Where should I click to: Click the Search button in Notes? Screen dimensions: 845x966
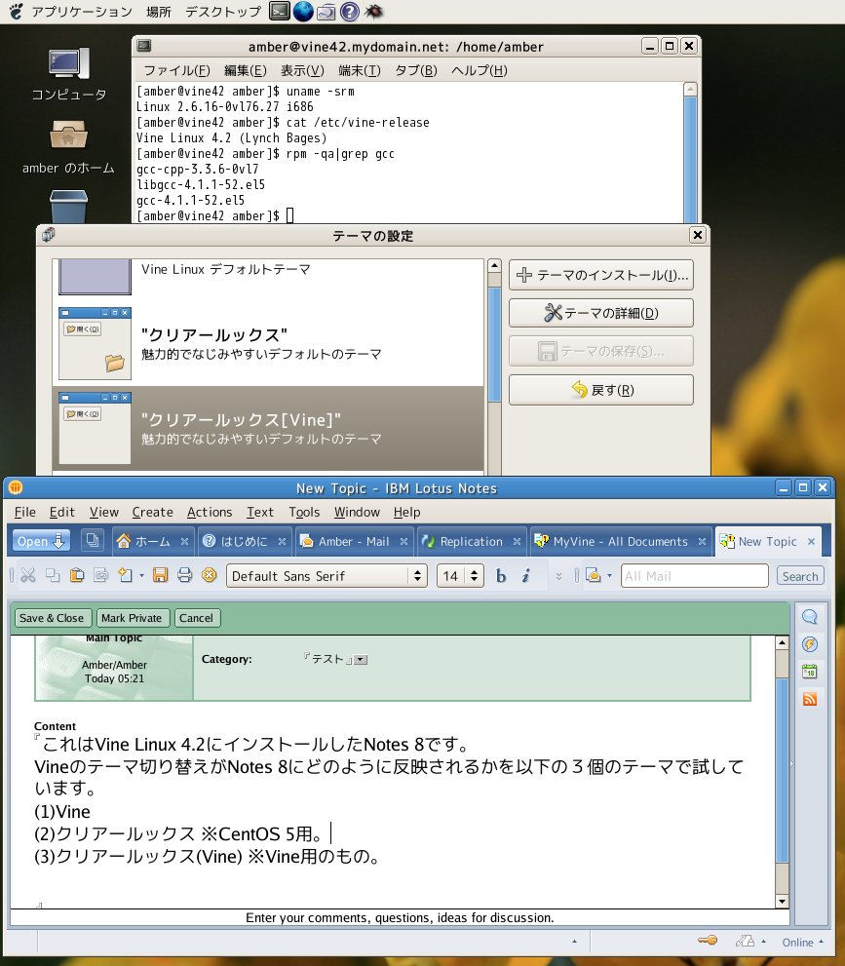(800, 576)
